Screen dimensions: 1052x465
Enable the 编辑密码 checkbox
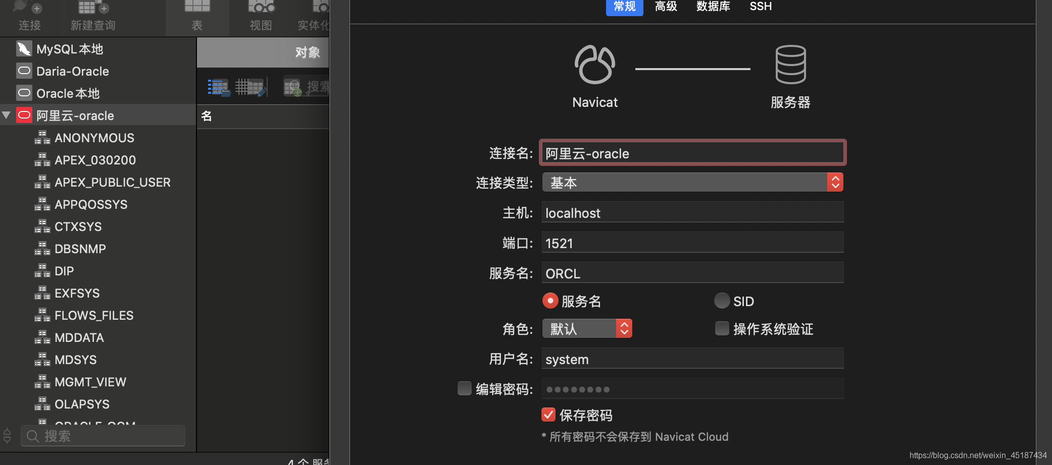(464, 388)
